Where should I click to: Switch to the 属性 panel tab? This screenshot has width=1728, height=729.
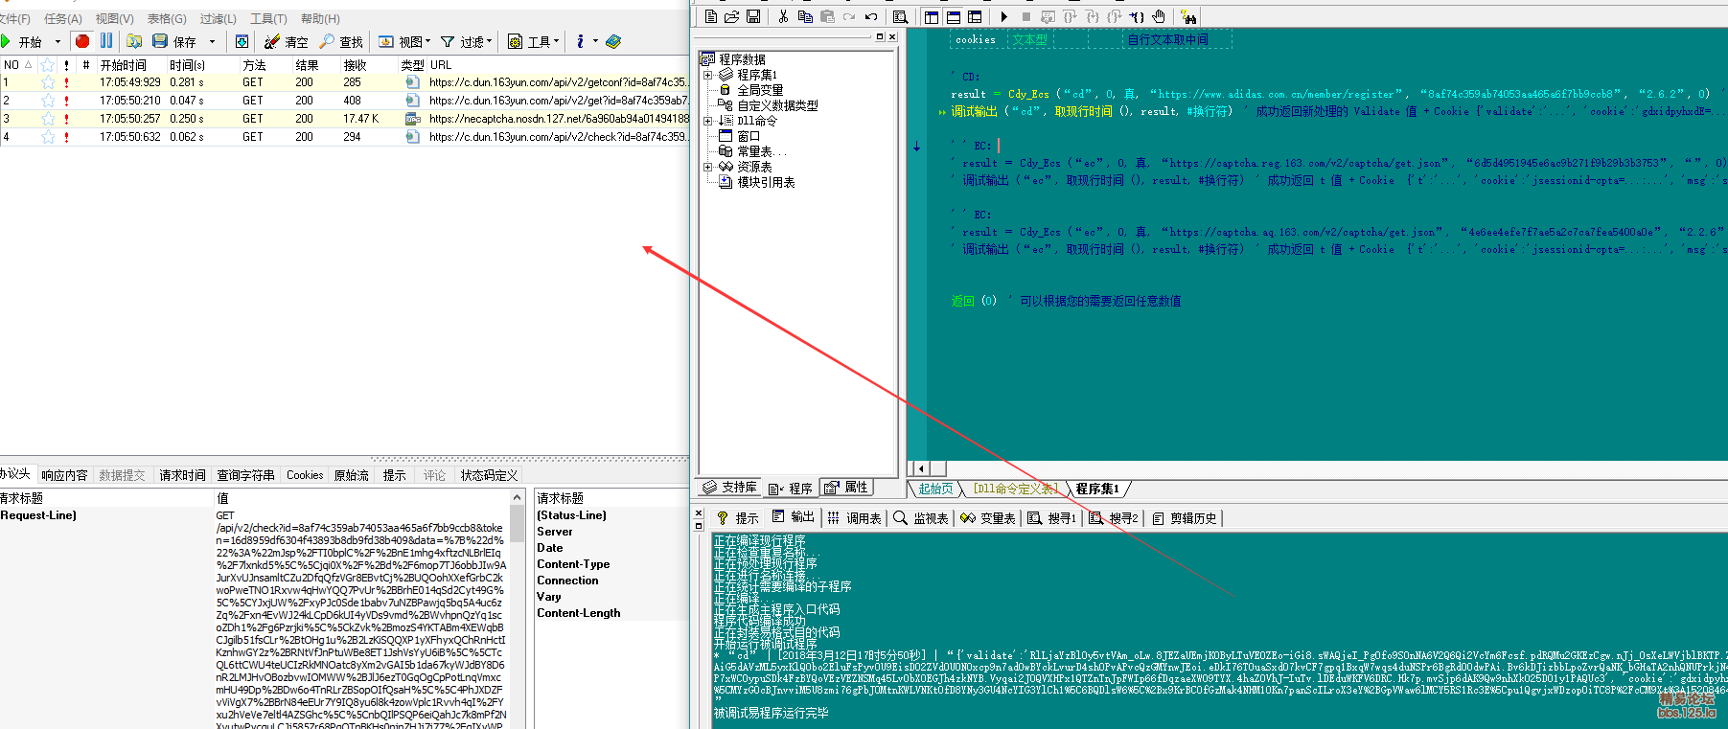tap(846, 488)
